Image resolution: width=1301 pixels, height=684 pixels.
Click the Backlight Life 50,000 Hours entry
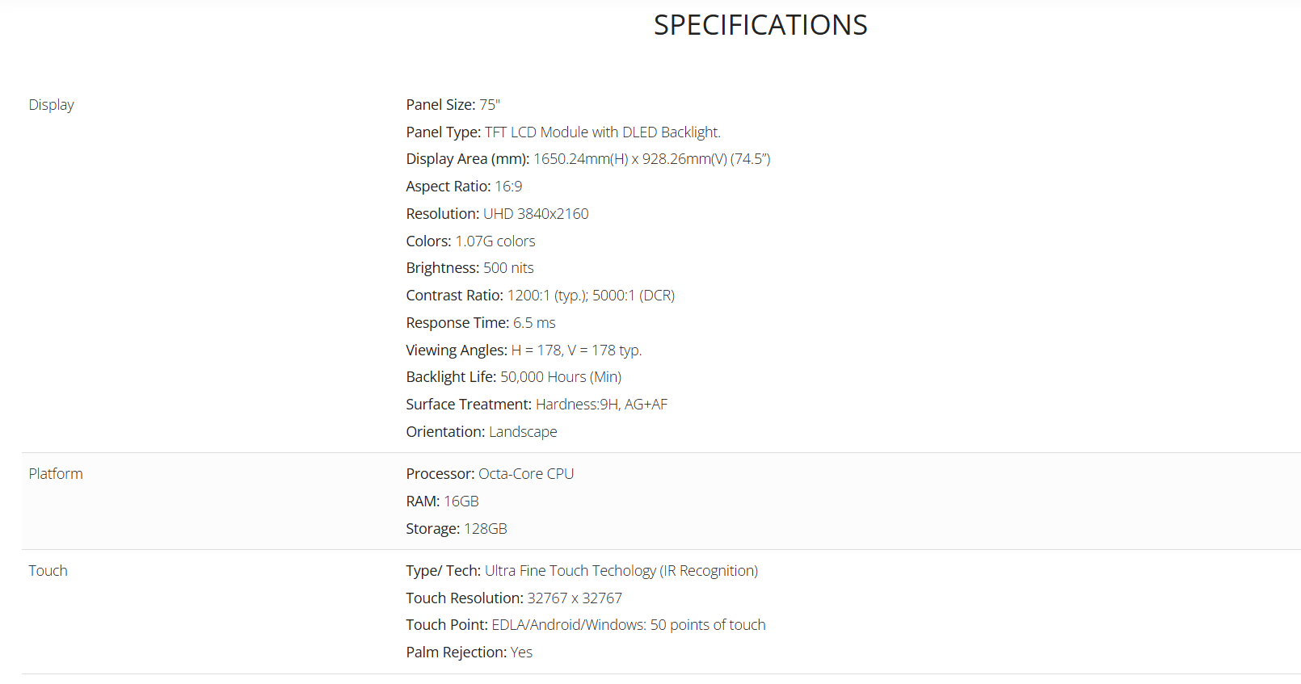pyautogui.click(x=513, y=377)
